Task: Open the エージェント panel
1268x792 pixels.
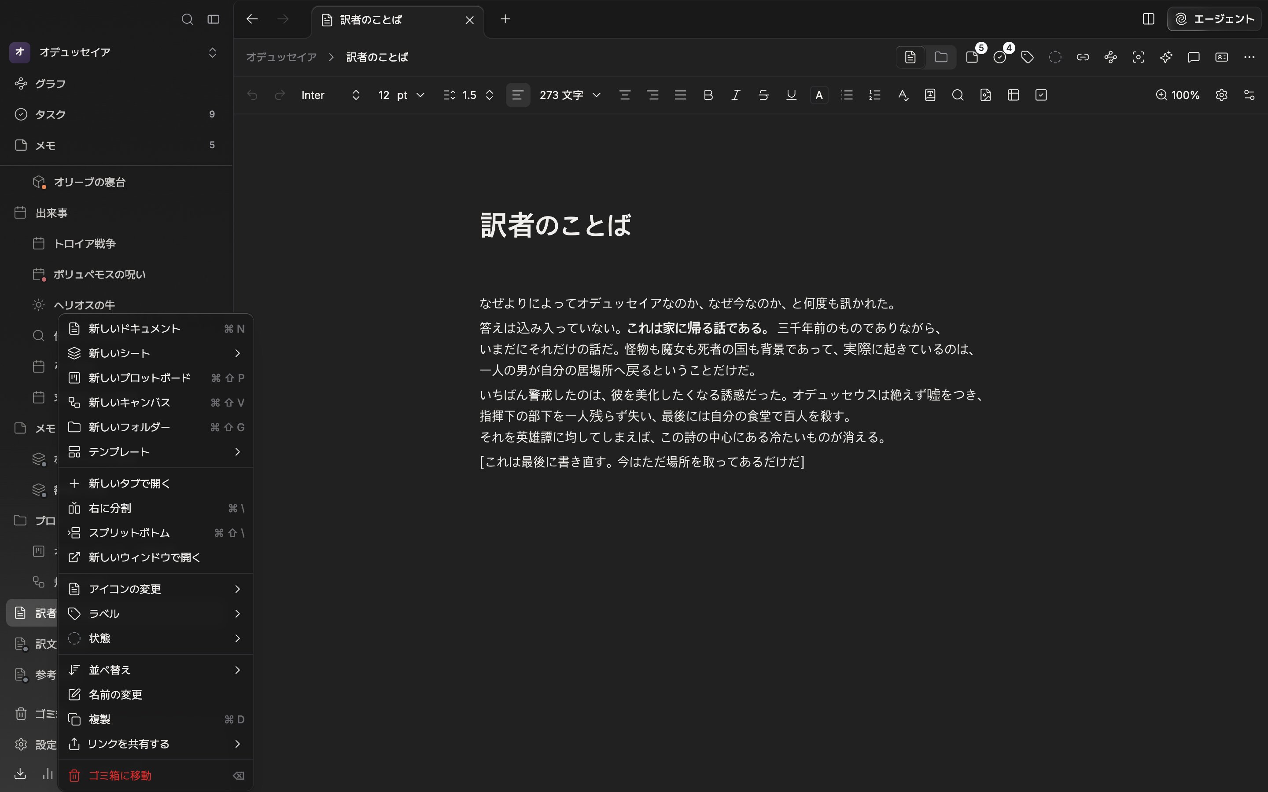Action: pyautogui.click(x=1214, y=19)
